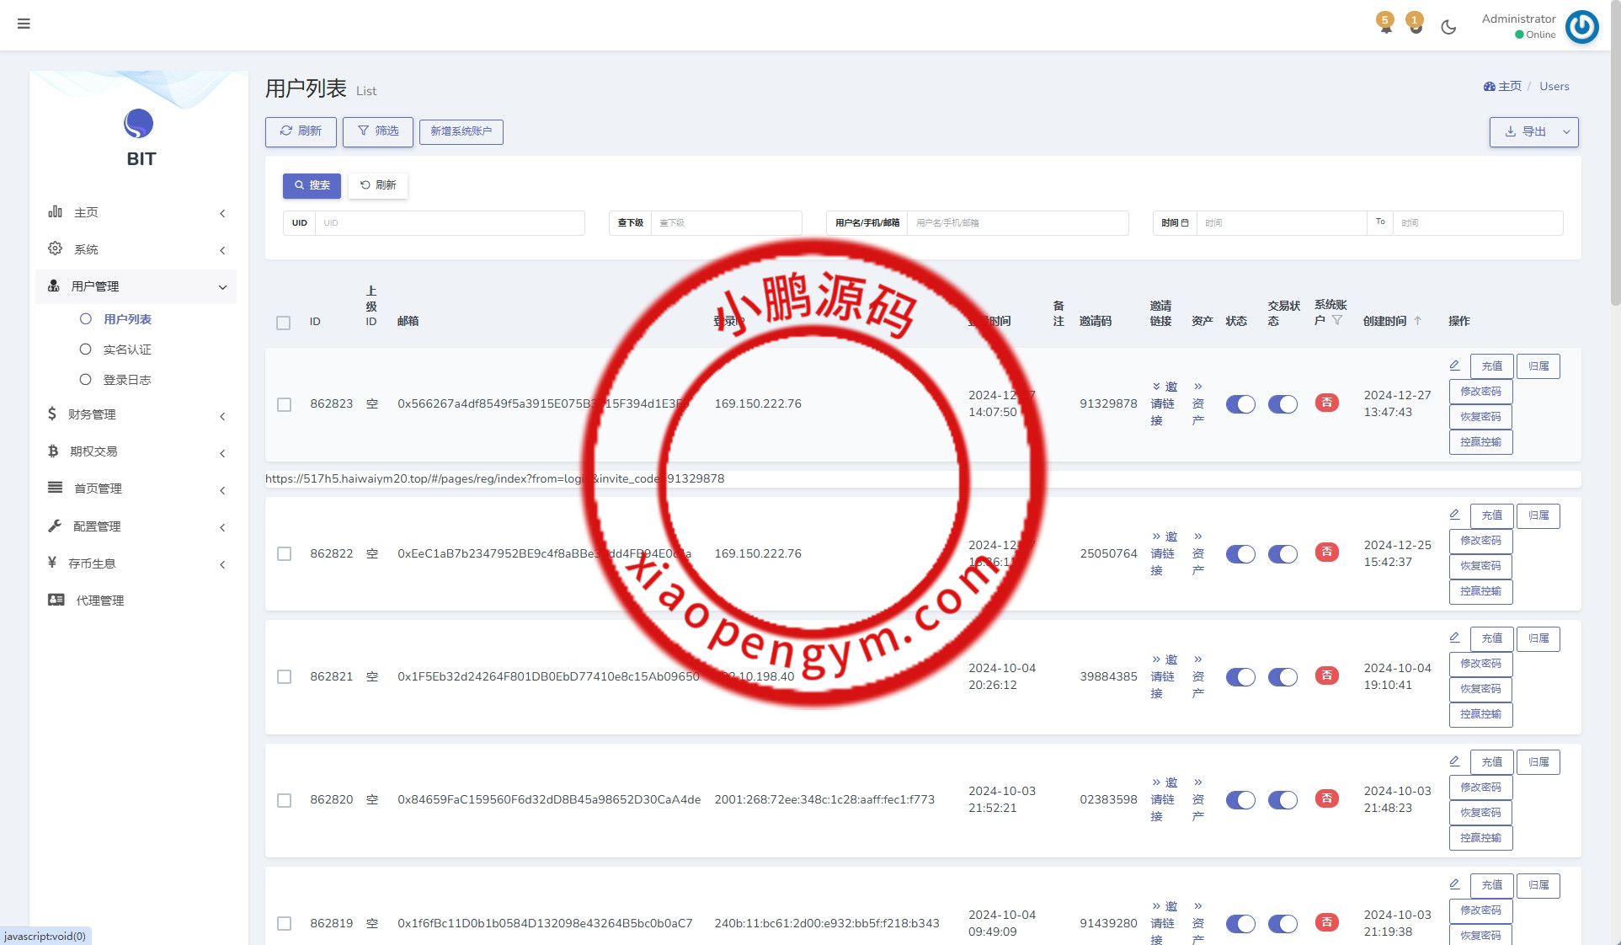The width and height of the screenshot is (1621, 945).
Task: Toggle dark mode moon icon
Action: [x=1448, y=27]
